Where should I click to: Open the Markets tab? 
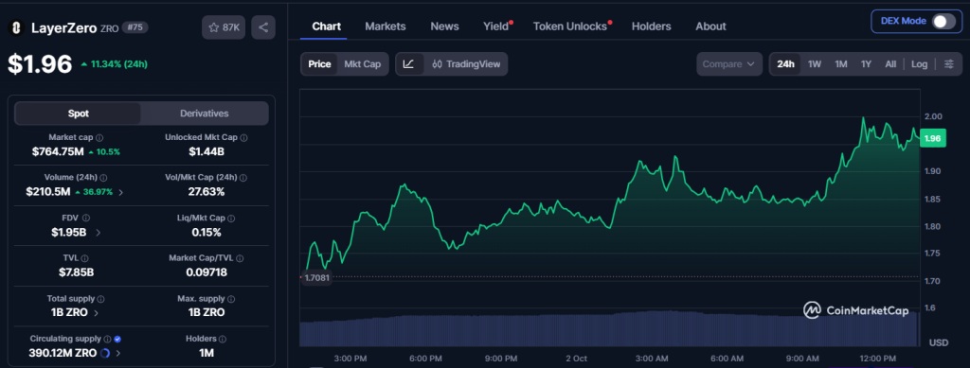point(386,26)
